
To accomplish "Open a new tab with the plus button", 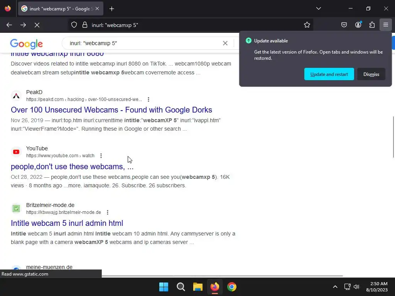I will point(111,9).
